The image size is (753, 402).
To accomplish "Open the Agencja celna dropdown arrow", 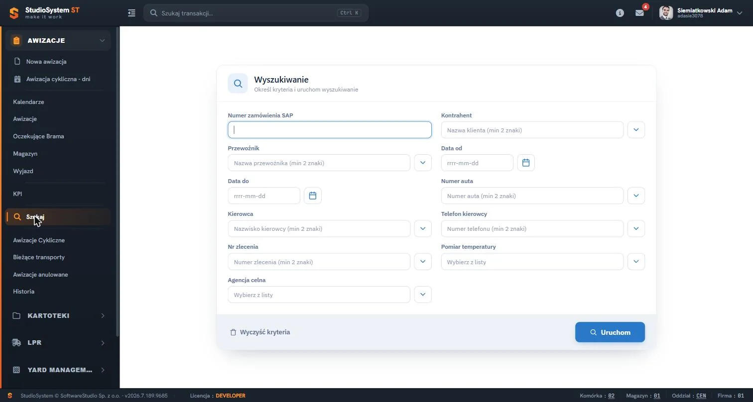I will point(423,295).
